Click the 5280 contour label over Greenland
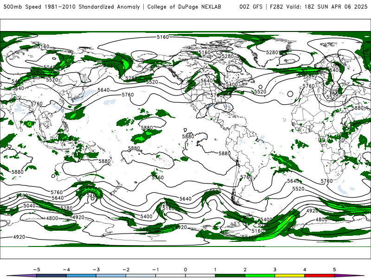The image size is (371, 278). (x=272, y=52)
